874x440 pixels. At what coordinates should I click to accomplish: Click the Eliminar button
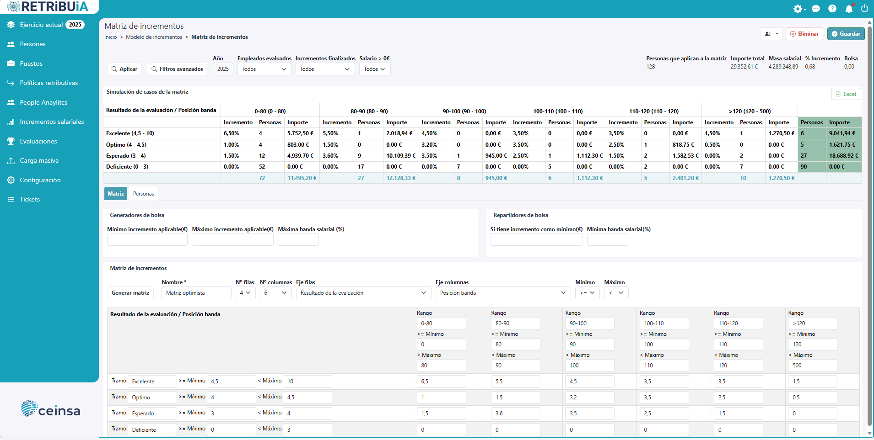[804, 34]
